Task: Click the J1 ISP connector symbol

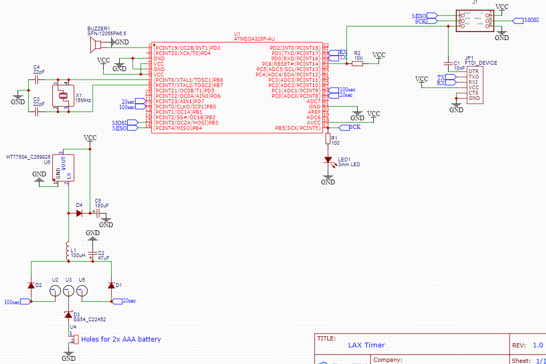Action: 474,20
